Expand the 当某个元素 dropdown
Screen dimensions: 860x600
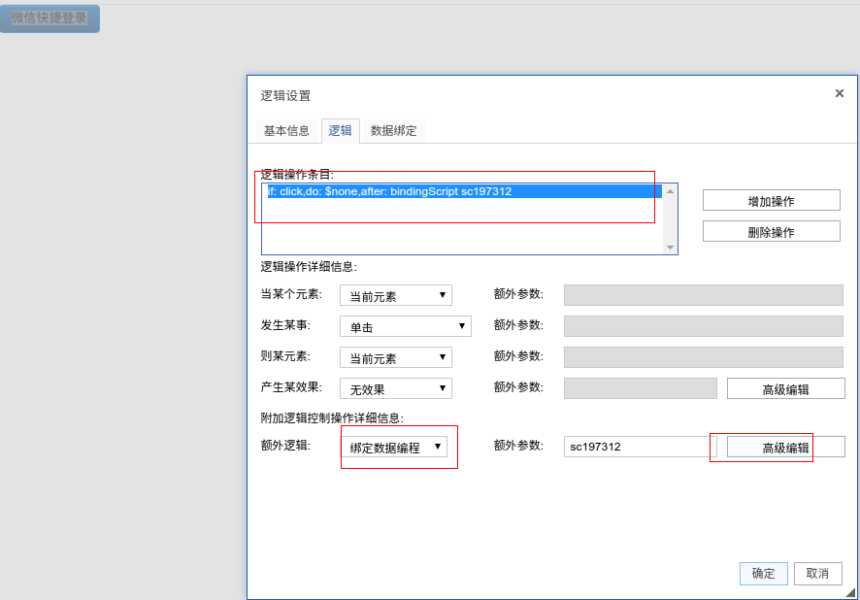(396, 296)
